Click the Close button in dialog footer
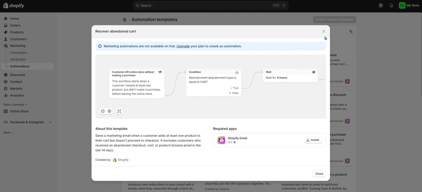Image resolution: width=422 pixels, height=192 pixels. 319,174
